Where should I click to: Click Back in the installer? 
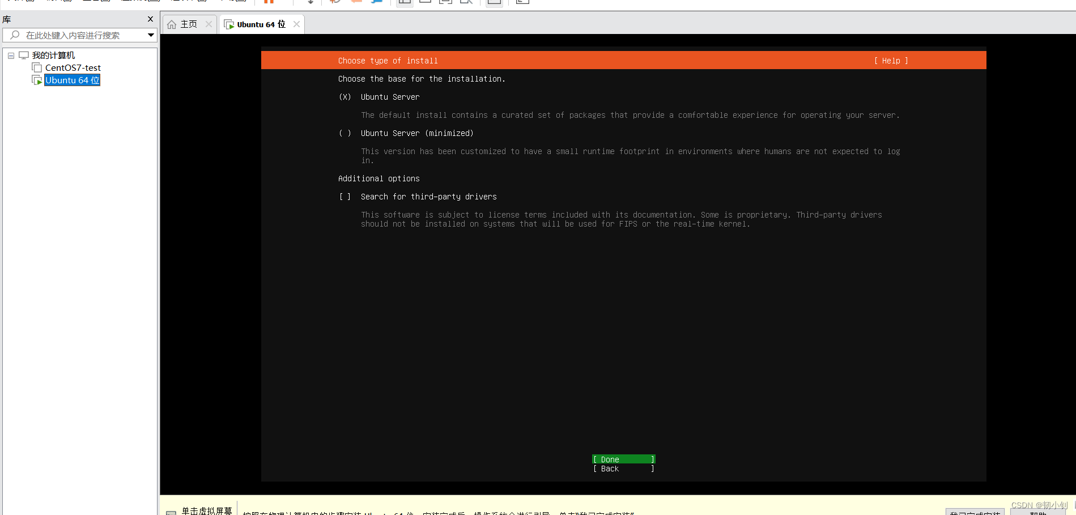(622, 469)
